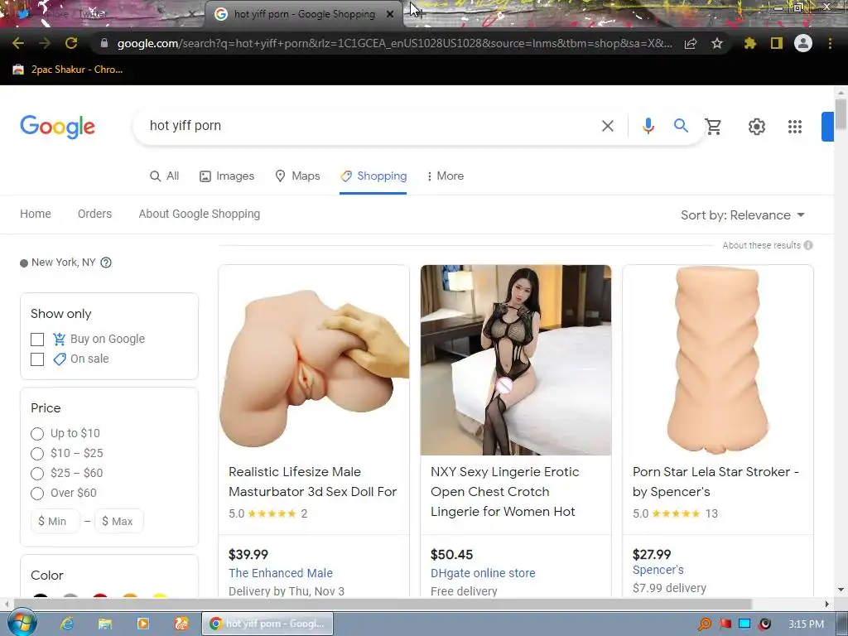
Task: Click the forward navigation arrow
Action: [x=45, y=43]
